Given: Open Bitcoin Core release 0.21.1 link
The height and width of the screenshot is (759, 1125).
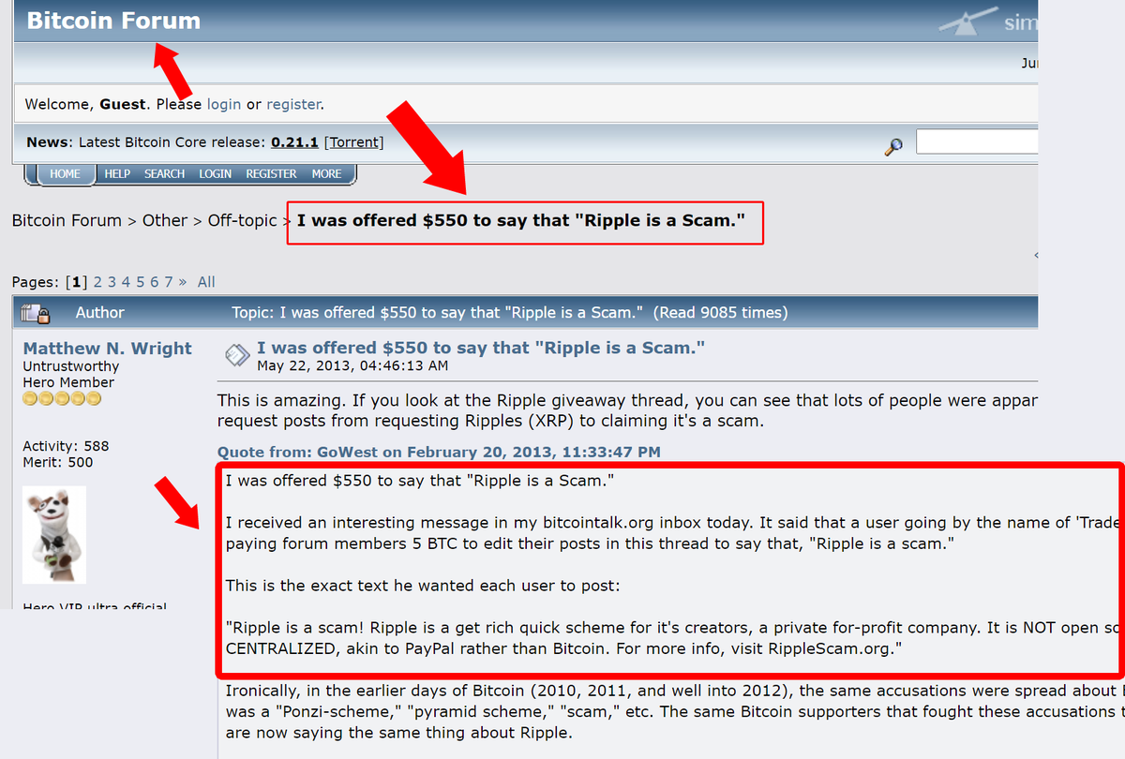Looking at the screenshot, I should [294, 142].
